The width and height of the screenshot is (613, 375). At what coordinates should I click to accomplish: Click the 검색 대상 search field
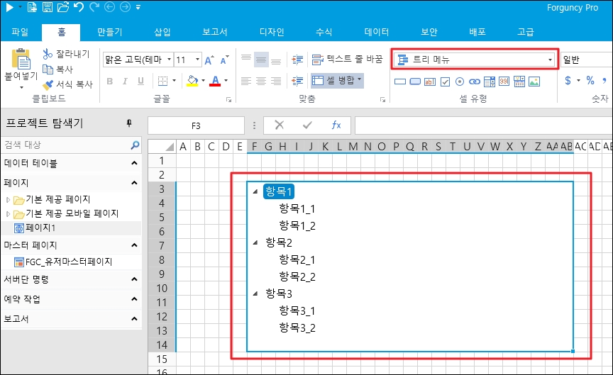[65, 145]
